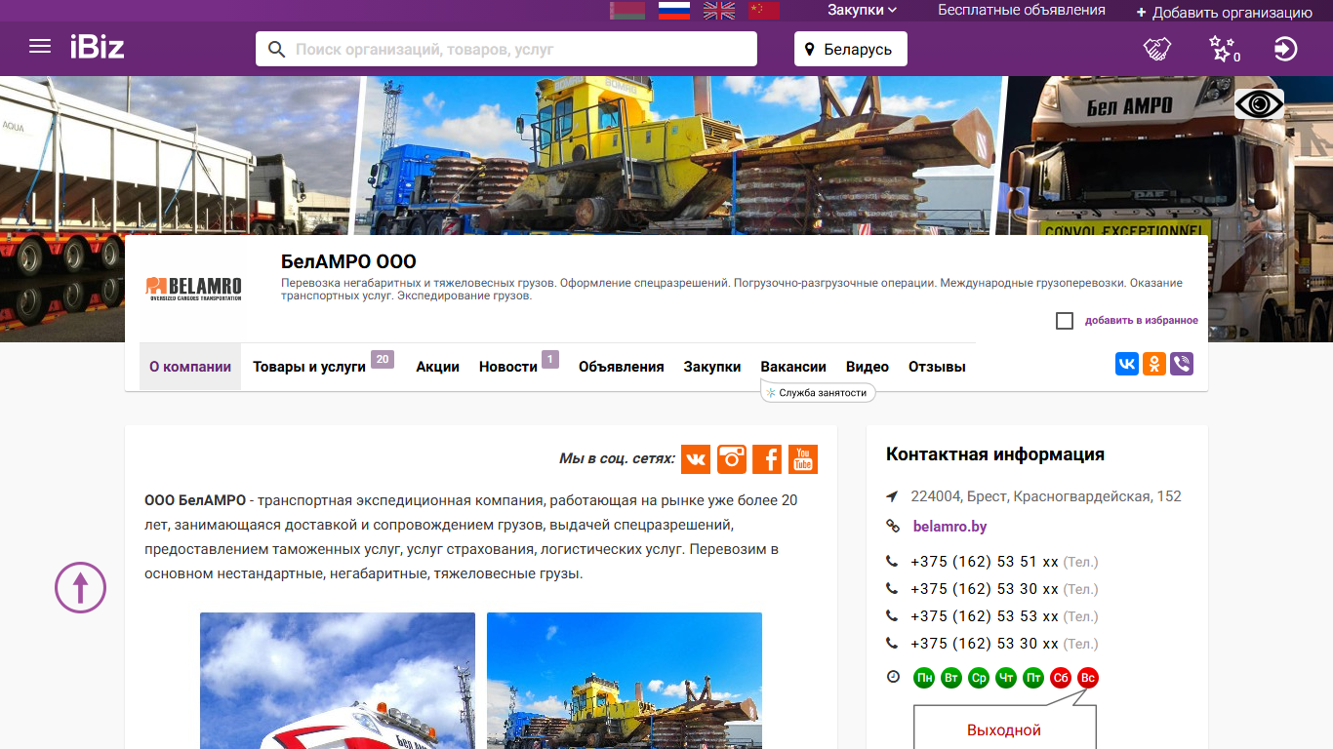The image size is (1333, 749).
Task: Switch language to Belarusian flag
Action: [627, 11]
